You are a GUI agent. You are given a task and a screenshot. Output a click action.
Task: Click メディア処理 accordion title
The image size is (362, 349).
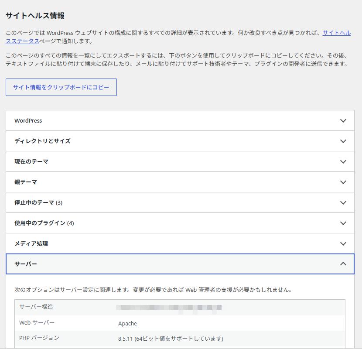[x=31, y=244]
